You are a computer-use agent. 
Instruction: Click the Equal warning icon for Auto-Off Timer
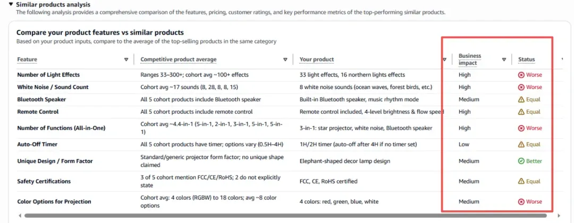coord(521,145)
